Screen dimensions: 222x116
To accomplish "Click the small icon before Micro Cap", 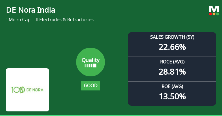I will (x=7, y=20).
